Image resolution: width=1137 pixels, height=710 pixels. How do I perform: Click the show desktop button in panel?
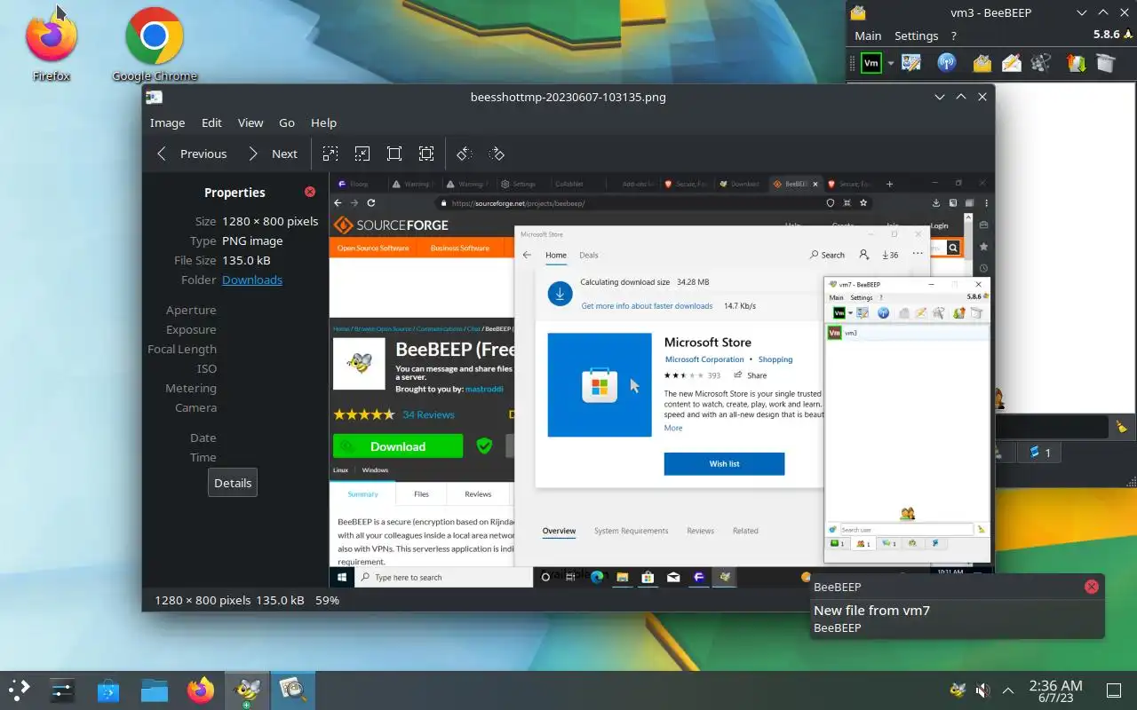pos(1114,690)
